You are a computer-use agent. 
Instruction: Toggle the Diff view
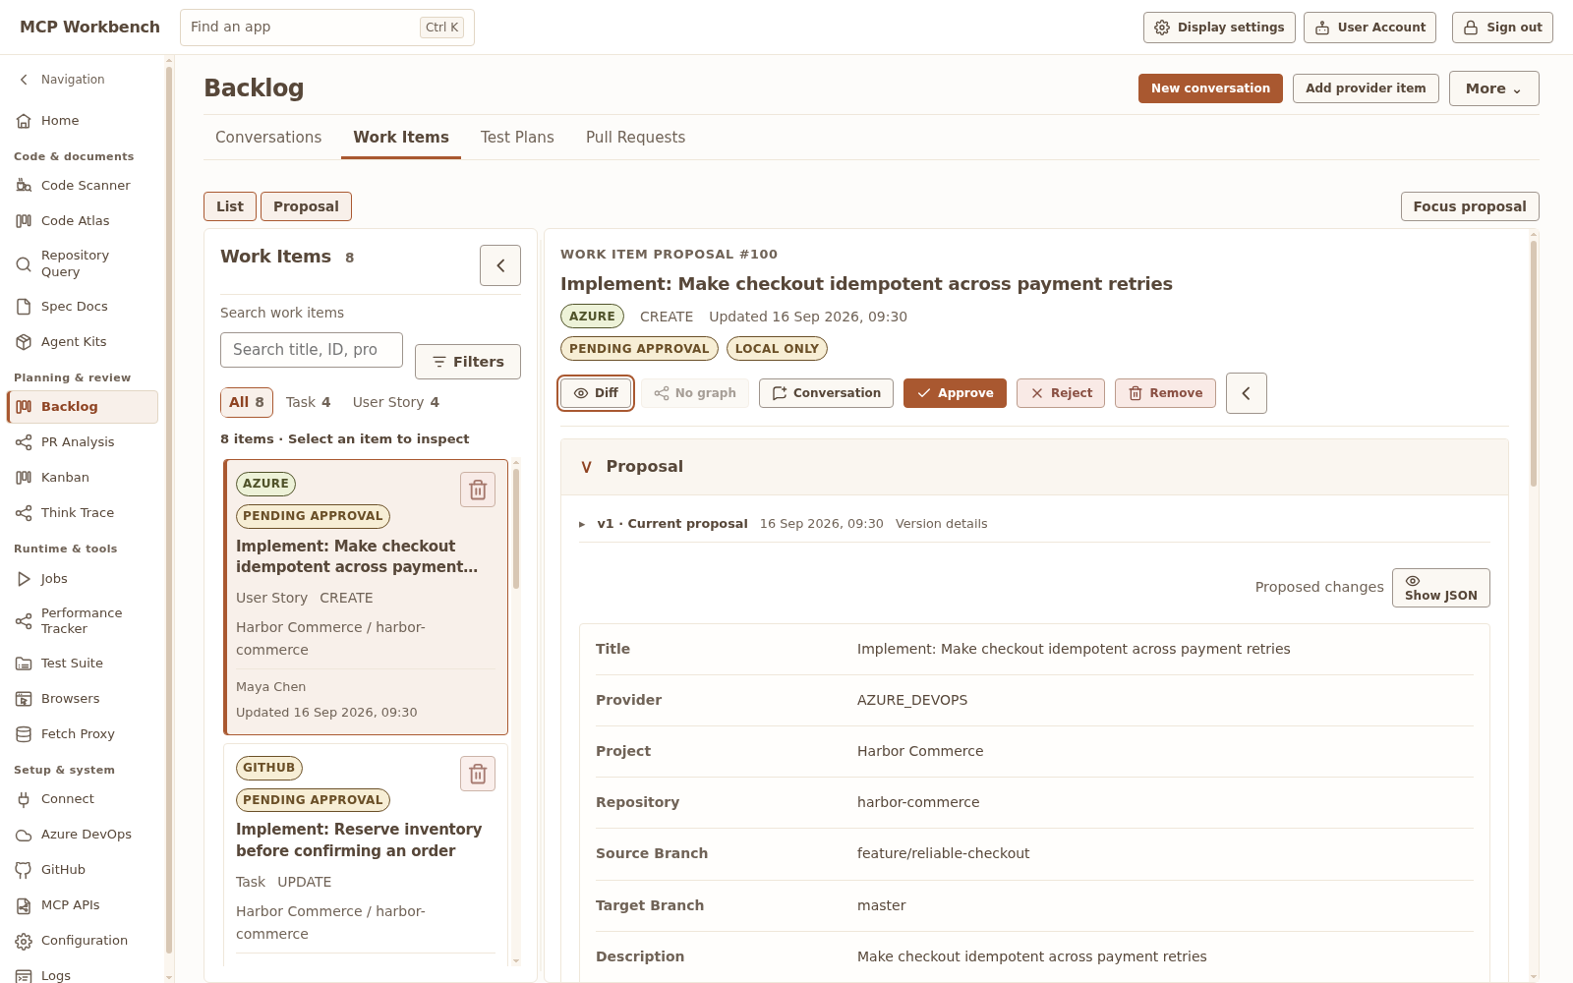(596, 393)
